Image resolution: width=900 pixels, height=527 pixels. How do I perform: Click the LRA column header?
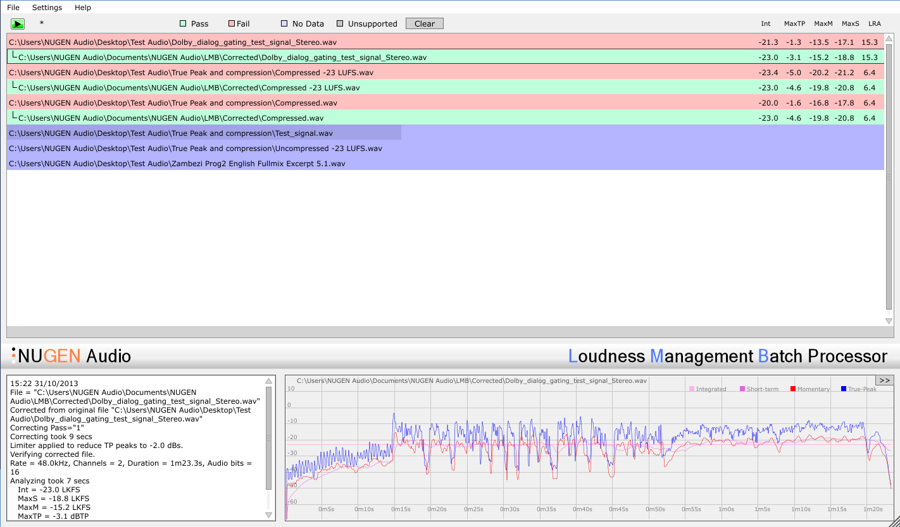[x=874, y=23]
